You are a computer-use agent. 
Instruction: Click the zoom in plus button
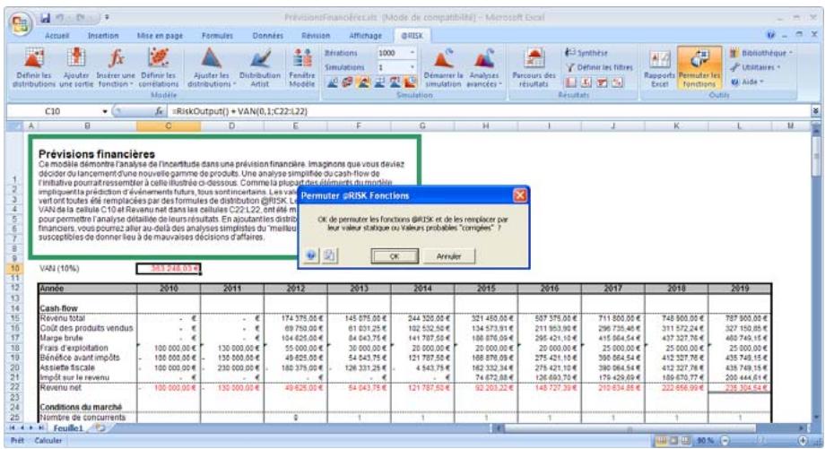pyautogui.click(x=803, y=441)
